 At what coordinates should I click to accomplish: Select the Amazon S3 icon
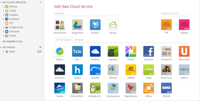(166, 51)
